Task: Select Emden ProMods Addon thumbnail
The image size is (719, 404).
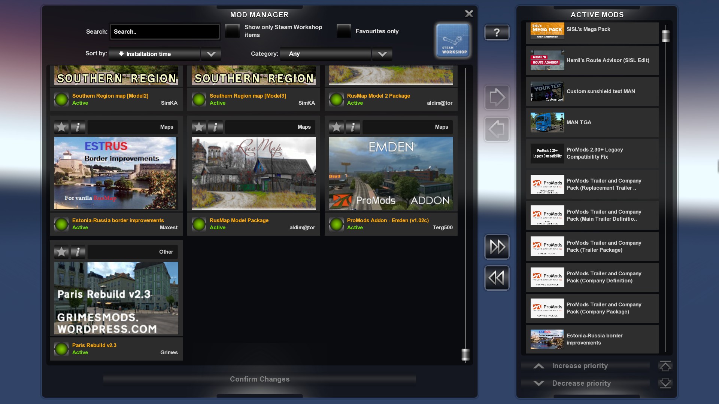Action: (391, 173)
